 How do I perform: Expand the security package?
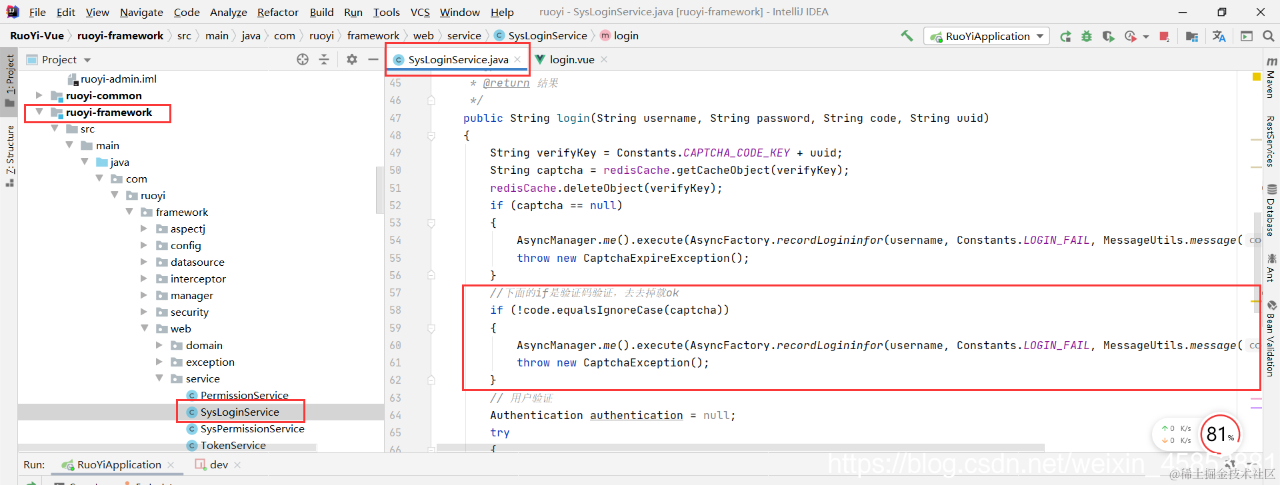click(x=144, y=312)
